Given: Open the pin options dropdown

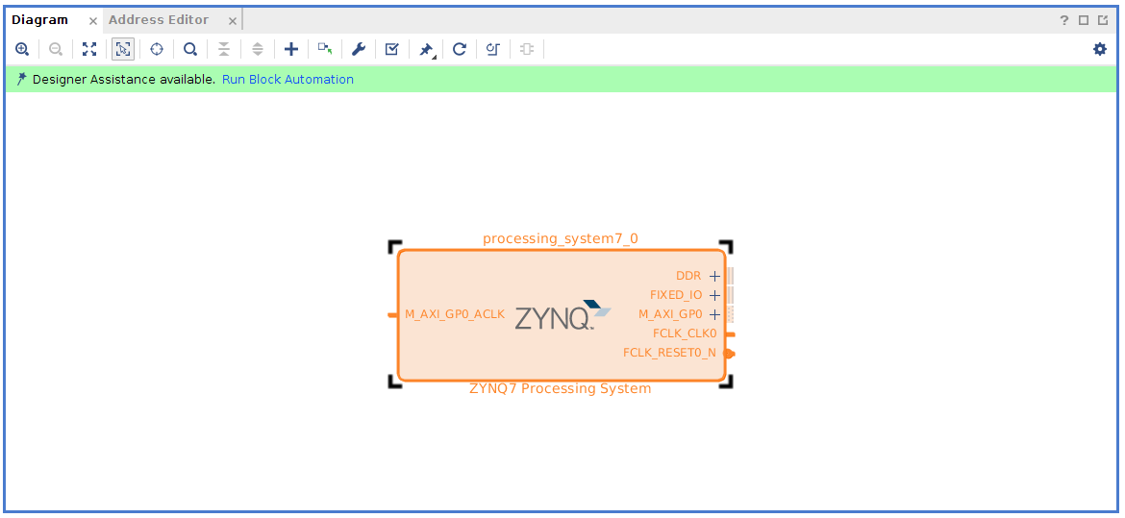Looking at the screenshot, I should pyautogui.click(x=427, y=50).
